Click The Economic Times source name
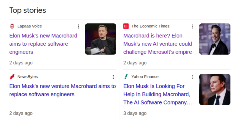 [x=150, y=26]
